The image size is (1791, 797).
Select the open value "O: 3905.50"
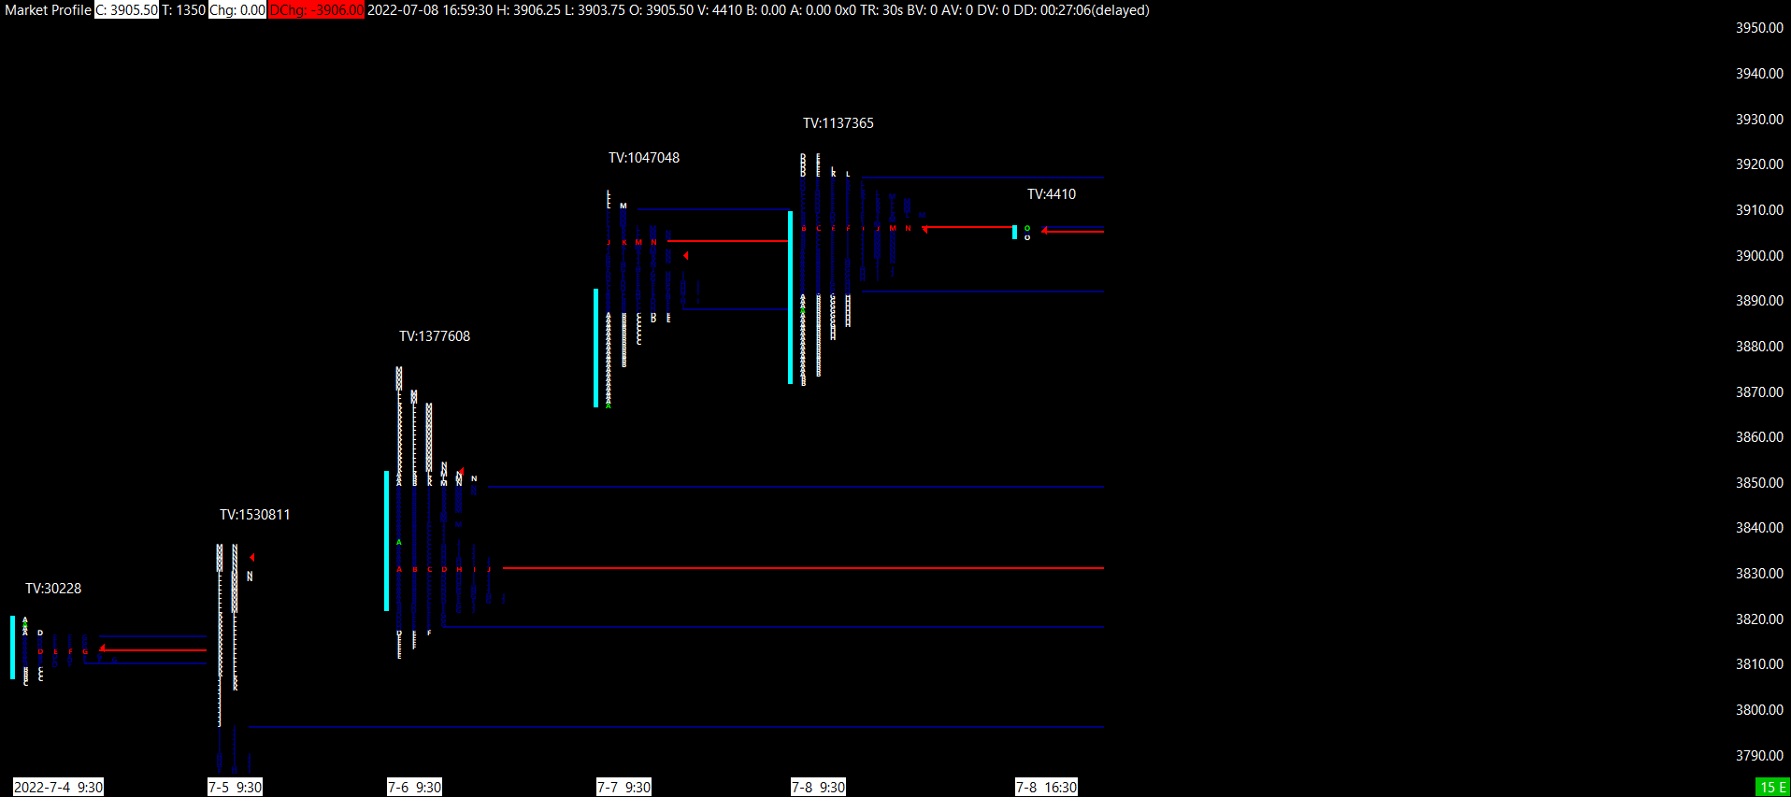click(662, 10)
